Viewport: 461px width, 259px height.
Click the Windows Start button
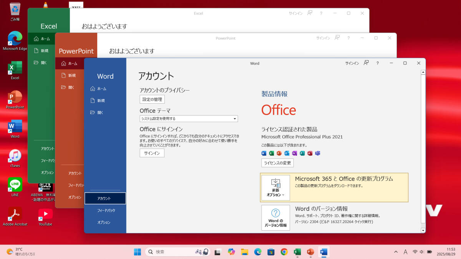click(x=137, y=252)
